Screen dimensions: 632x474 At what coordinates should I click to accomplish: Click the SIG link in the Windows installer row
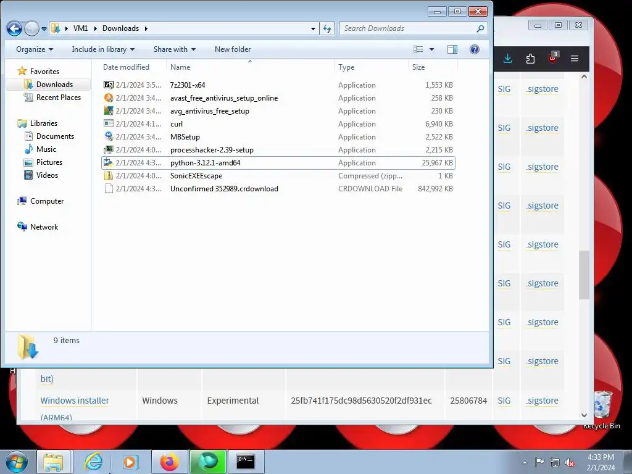pos(504,401)
